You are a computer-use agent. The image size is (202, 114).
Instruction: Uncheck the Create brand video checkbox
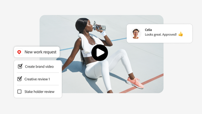coord(20,66)
